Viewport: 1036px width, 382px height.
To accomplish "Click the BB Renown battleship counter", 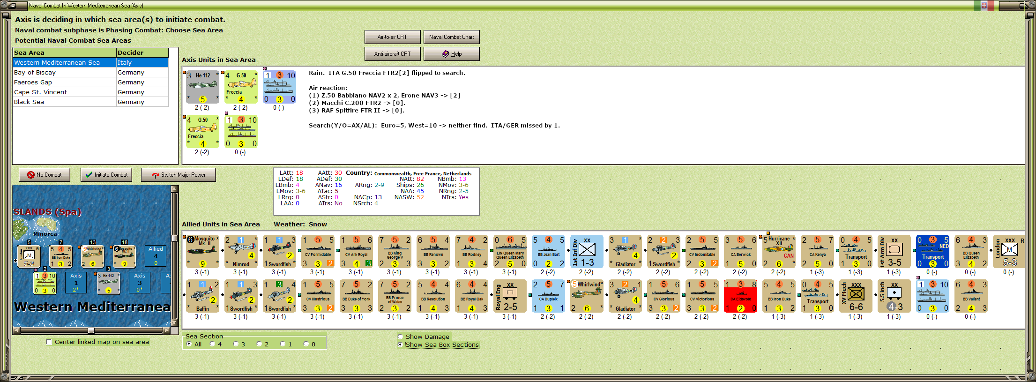I will (x=433, y=251).
